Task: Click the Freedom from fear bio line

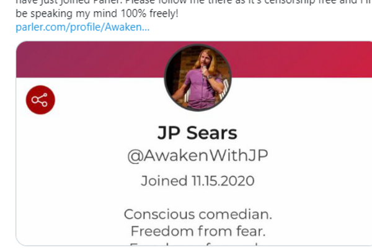Action: (198, 231)
